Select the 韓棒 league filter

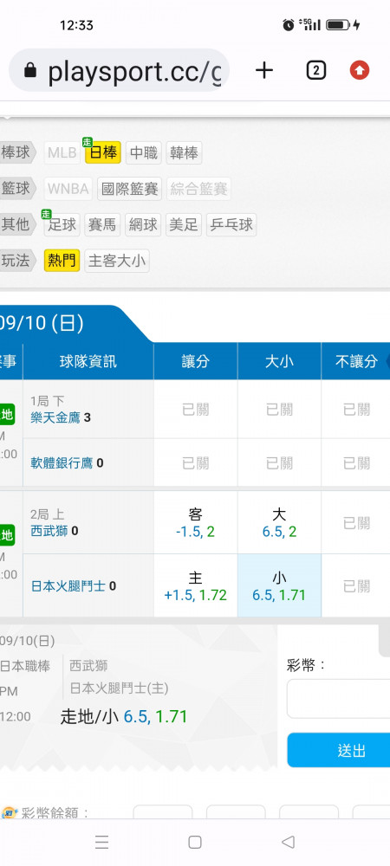[x=184, y=153]
